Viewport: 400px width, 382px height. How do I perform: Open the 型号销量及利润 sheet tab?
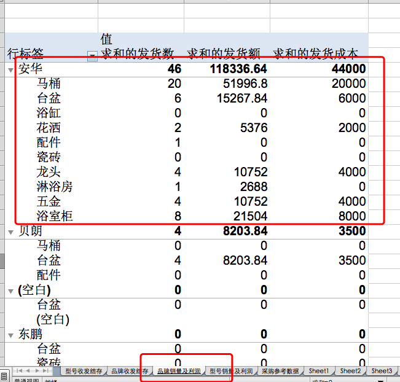pyautogui.click(x=231, y=372)
